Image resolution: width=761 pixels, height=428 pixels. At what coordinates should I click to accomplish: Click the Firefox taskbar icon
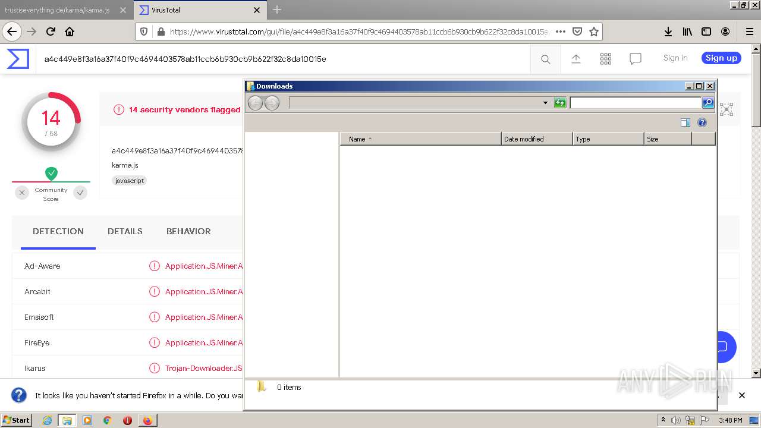(x=147, y=420)
